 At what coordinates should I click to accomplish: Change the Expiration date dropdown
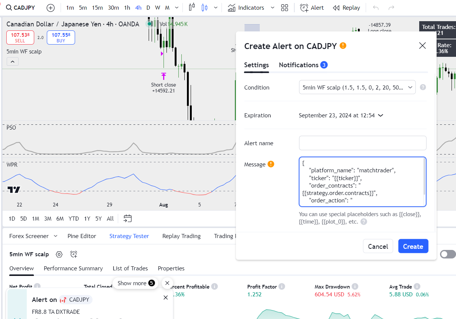point(341,115)
